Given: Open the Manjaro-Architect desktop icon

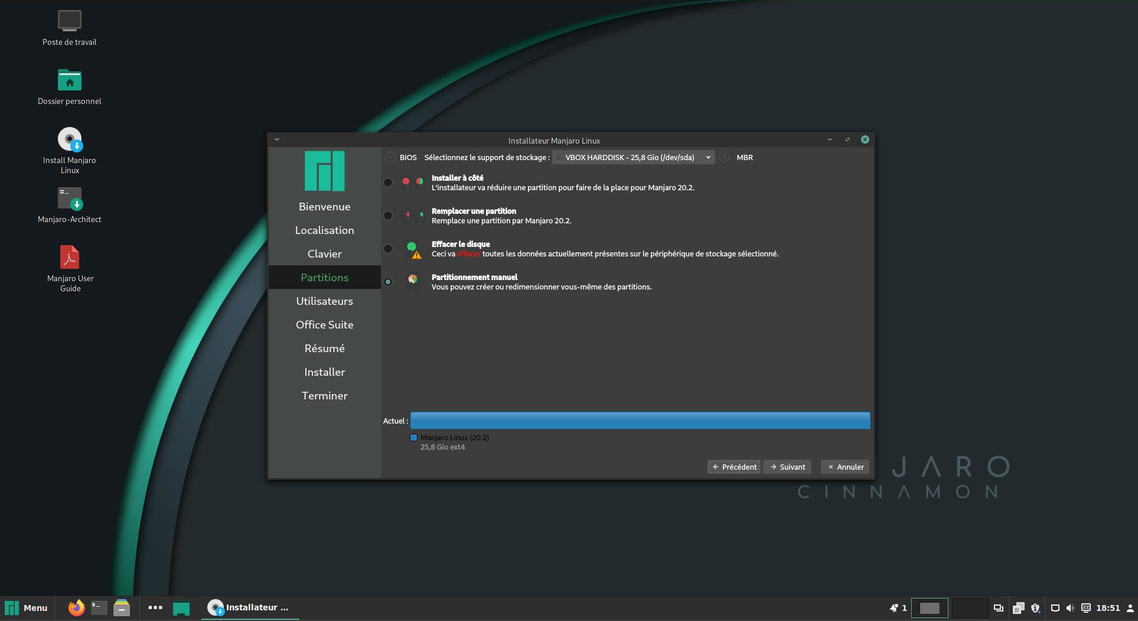Looking at the screenshot, I should 70,199.
